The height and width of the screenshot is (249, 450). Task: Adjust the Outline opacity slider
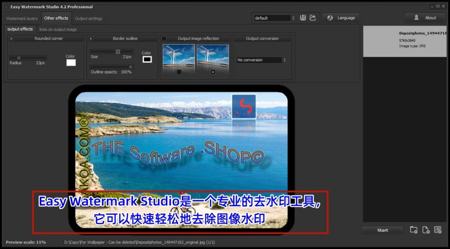(x=112, y=67)
